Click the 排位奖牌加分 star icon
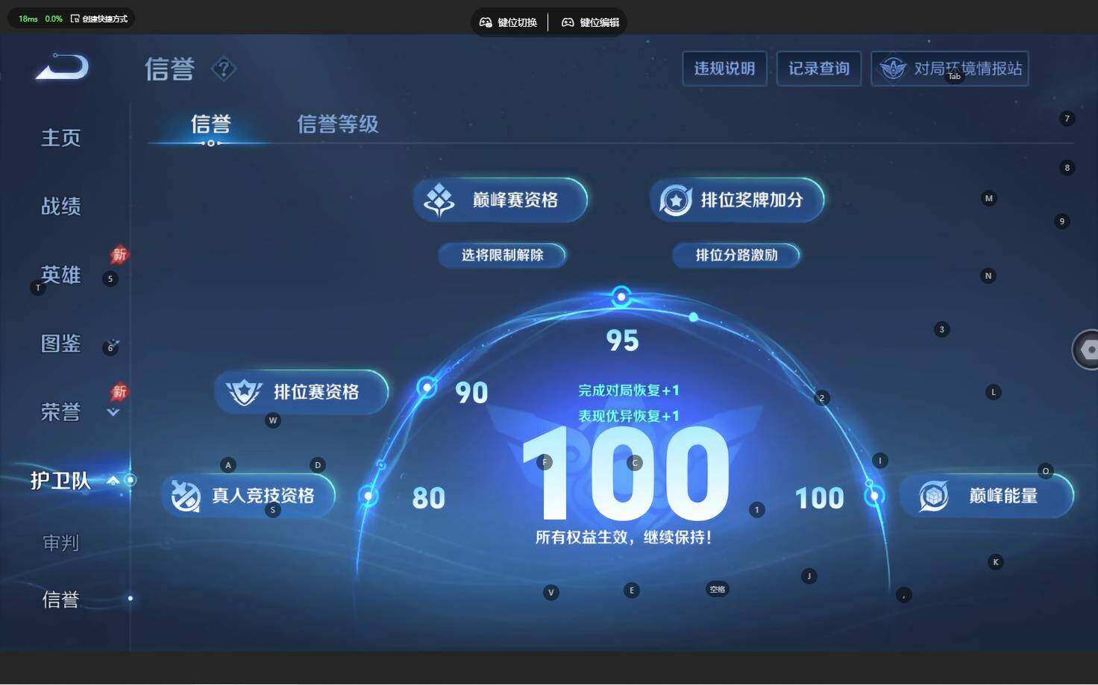The width and height of the screenshot is (1098, 685). pyautogui.click(x=676, y=200)
